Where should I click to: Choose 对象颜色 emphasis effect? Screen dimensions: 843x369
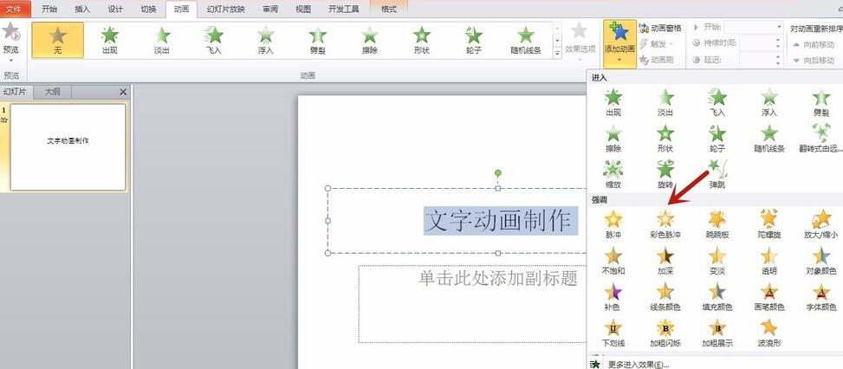pyautogui.click(x=821, y=261)
